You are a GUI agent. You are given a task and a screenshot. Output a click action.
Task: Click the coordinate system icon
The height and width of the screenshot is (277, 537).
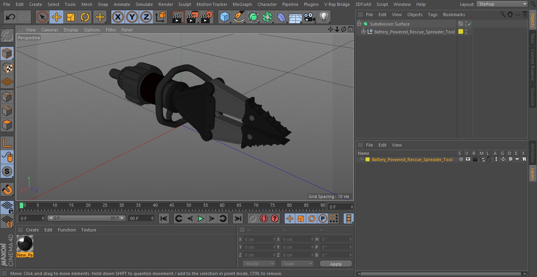(x=161, y=17)
